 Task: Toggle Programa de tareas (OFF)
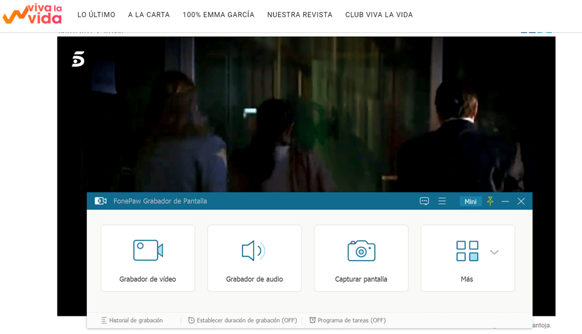[x=348, y=320]
